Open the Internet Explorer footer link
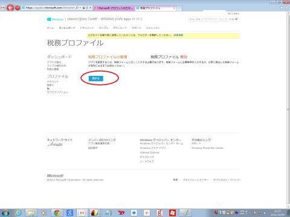Viewport: 290px width, 217px height. (x=150, y=153)
